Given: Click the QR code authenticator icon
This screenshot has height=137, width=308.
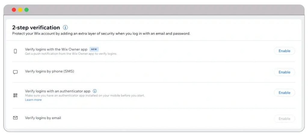Looking at the screenshot, I should click(15, 95).
